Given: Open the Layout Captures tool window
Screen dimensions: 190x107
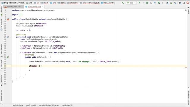Looking at the screenshot, I should (1, 97).
